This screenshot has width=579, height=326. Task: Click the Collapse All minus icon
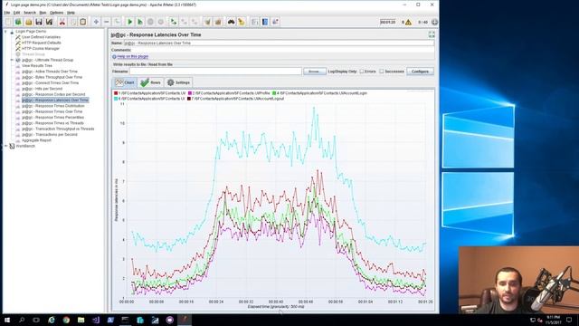(107, 22)
